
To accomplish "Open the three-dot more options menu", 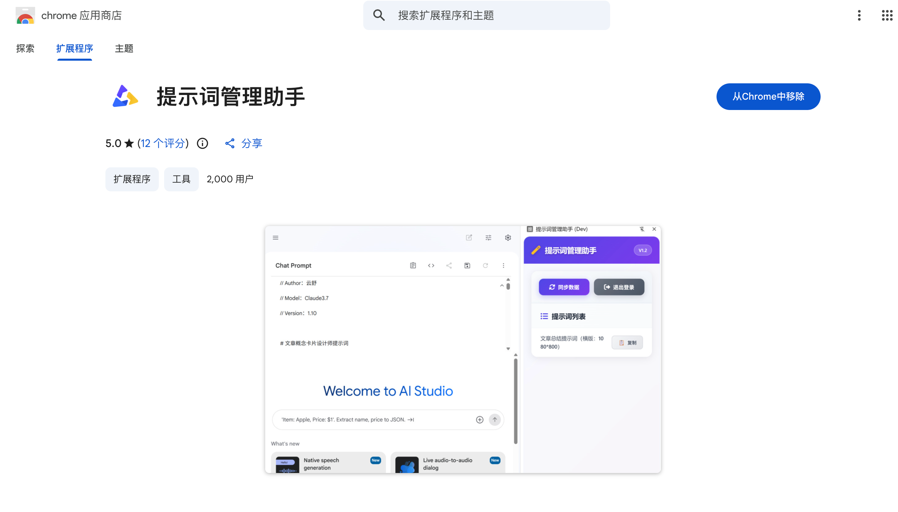I will coord(859,15).
